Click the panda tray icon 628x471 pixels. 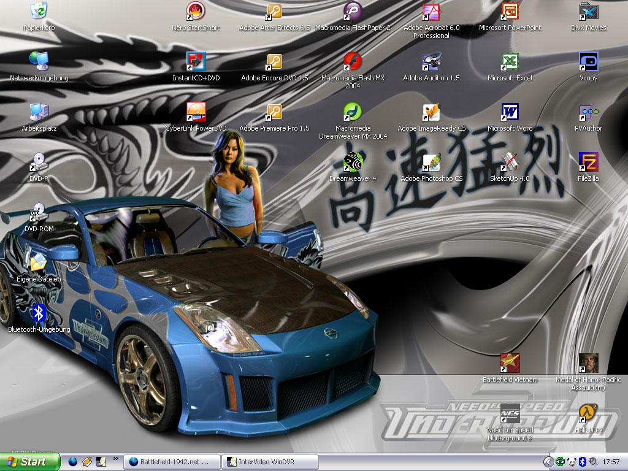(x=572, y=462)
